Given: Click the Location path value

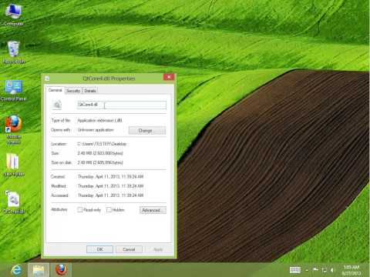Looking at the screenshot, I should (x=102, y=144).
